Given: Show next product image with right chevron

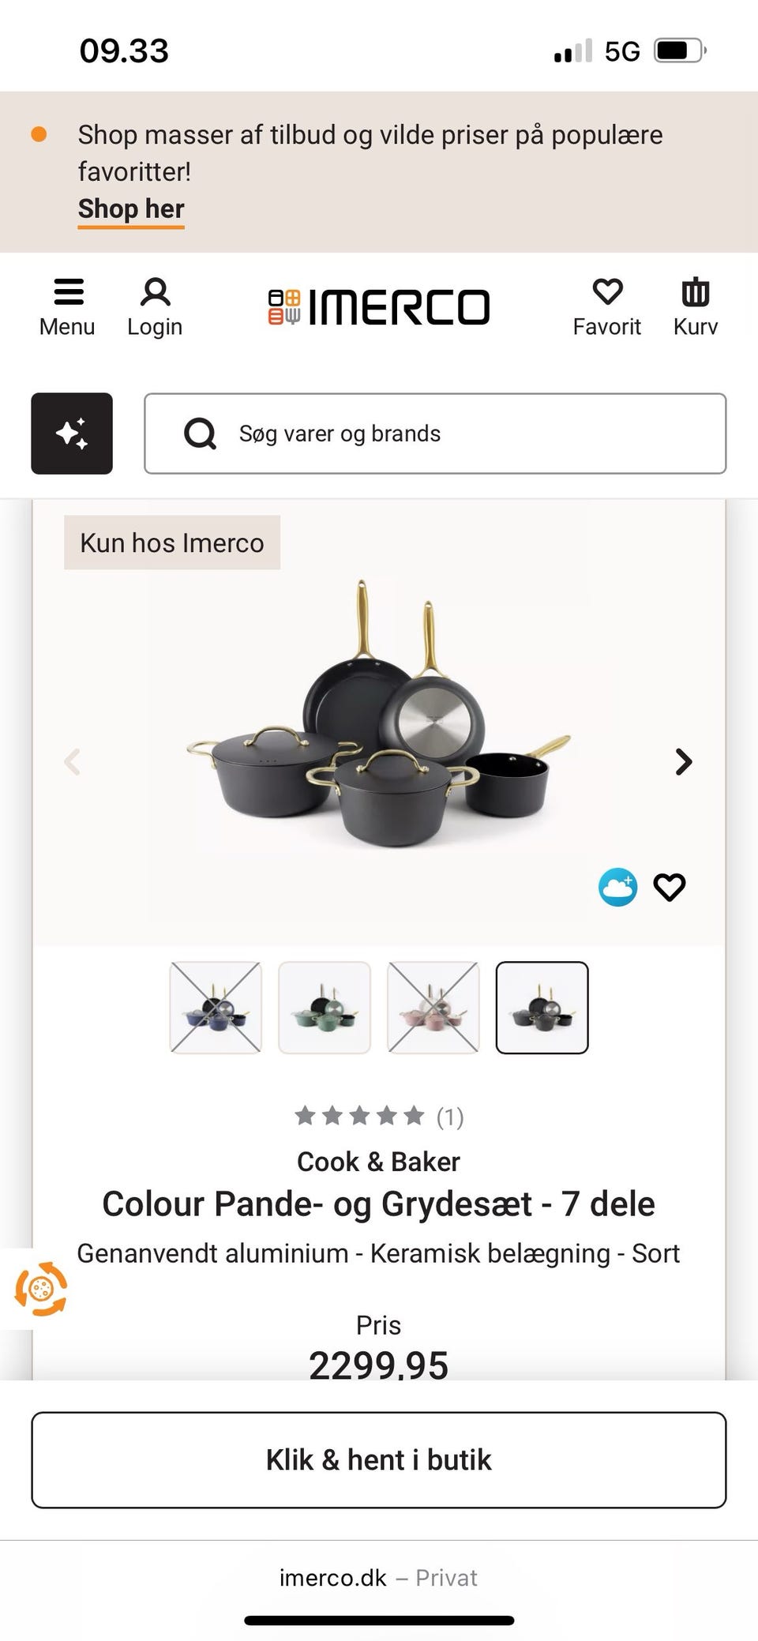Looking at the screenshot, I should (684, 762).
